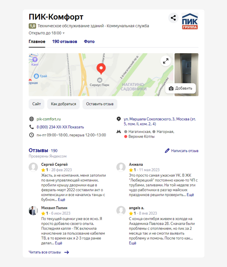Click the Кант marker icon on the map
Viewport: 227px width, 267px height.
coord(35,60)
